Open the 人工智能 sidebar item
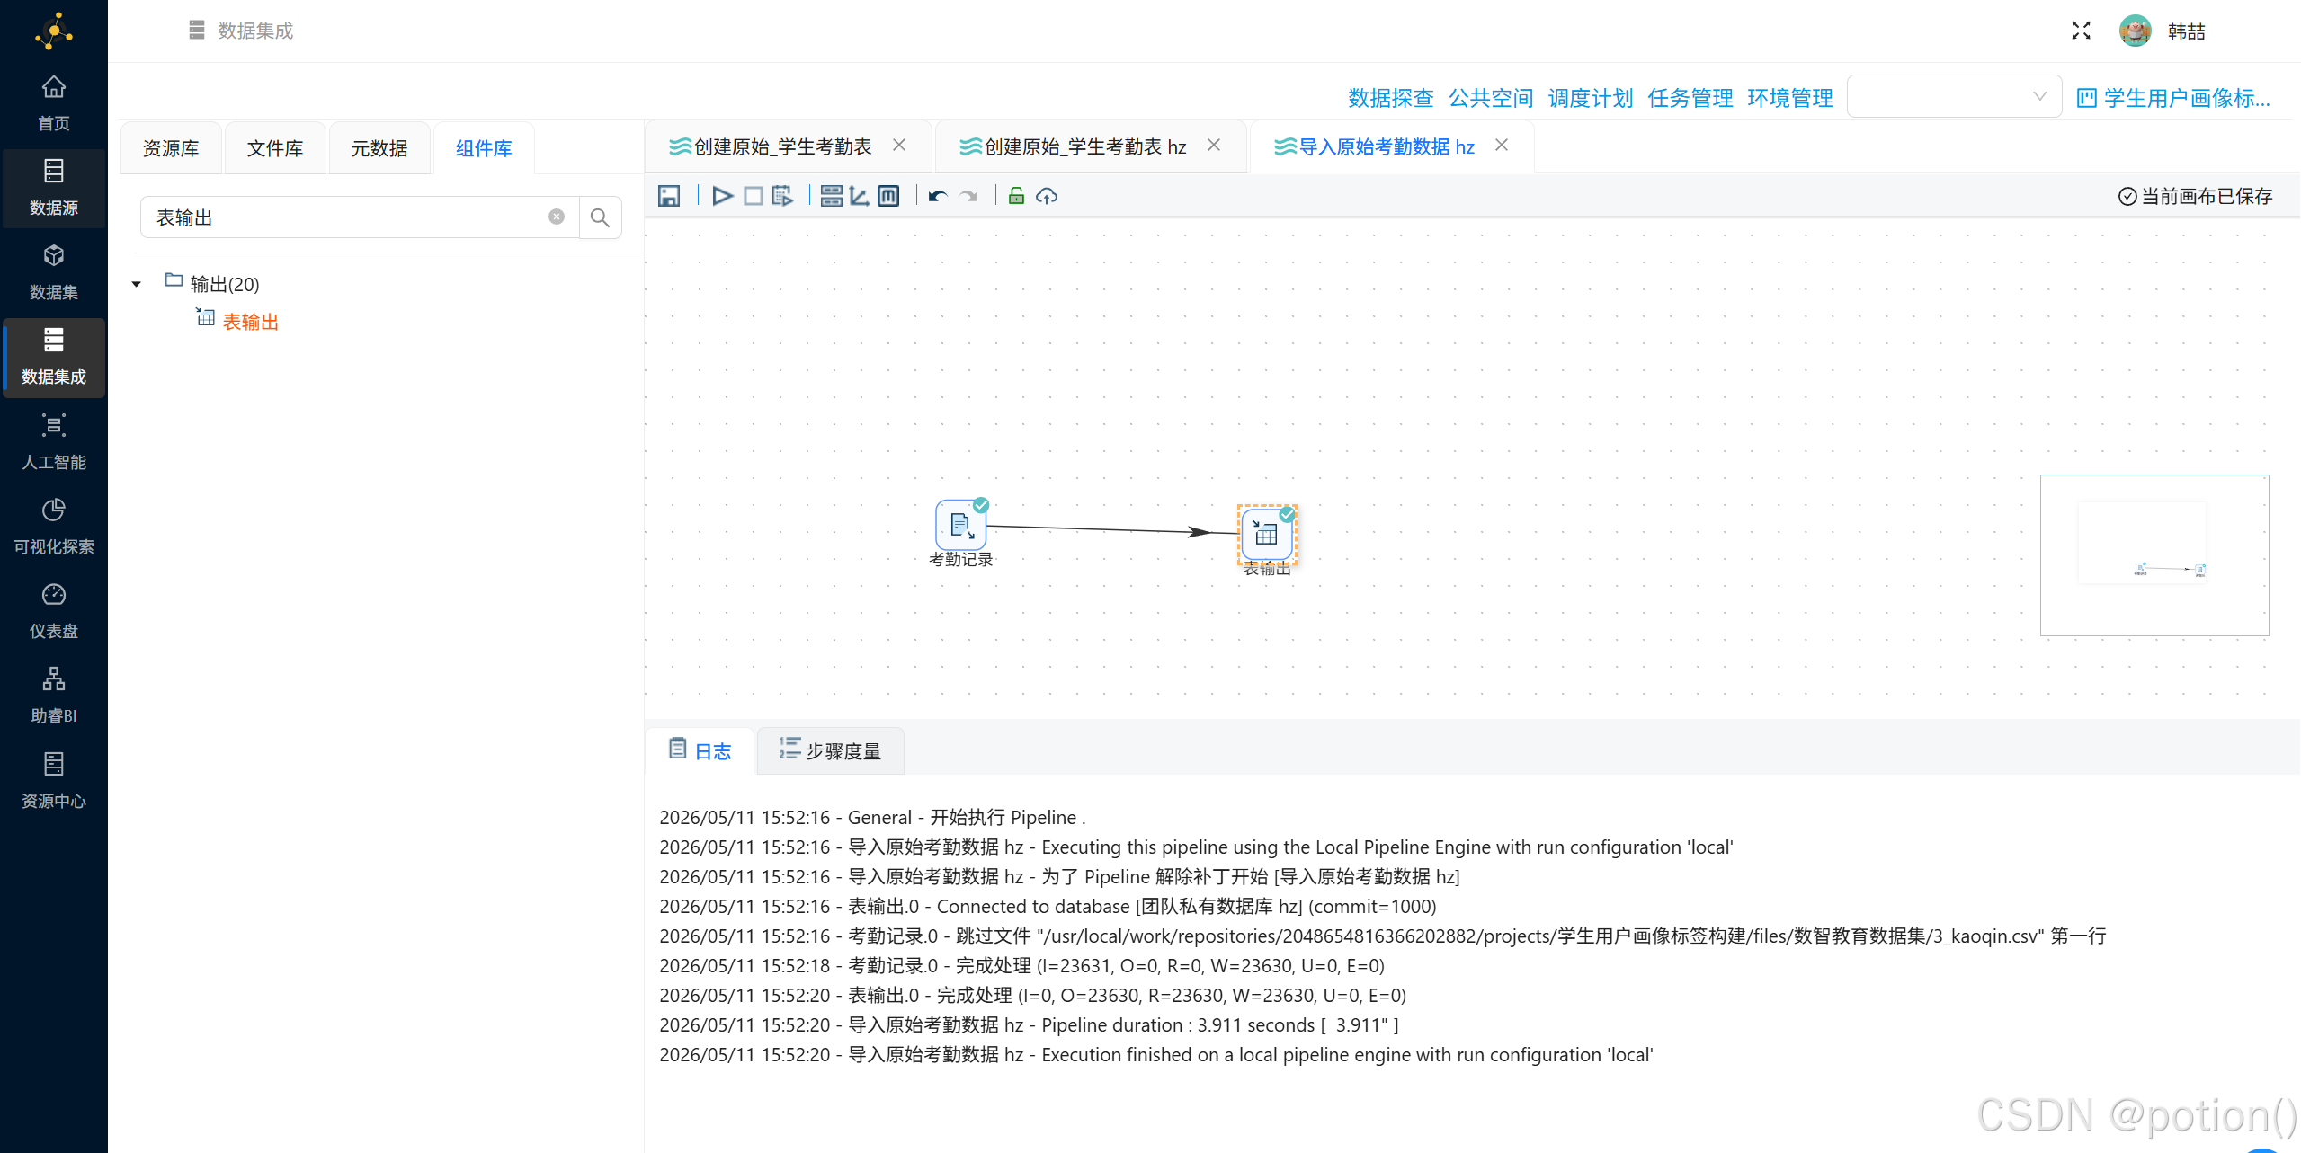The height and width of the screenshot is (1153, 2301). click(54, 442)
